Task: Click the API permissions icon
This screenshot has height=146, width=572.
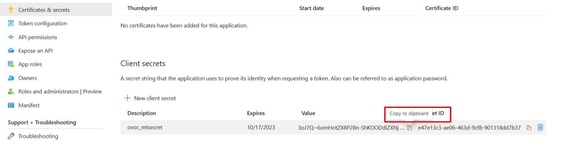Action: [11, 37]
